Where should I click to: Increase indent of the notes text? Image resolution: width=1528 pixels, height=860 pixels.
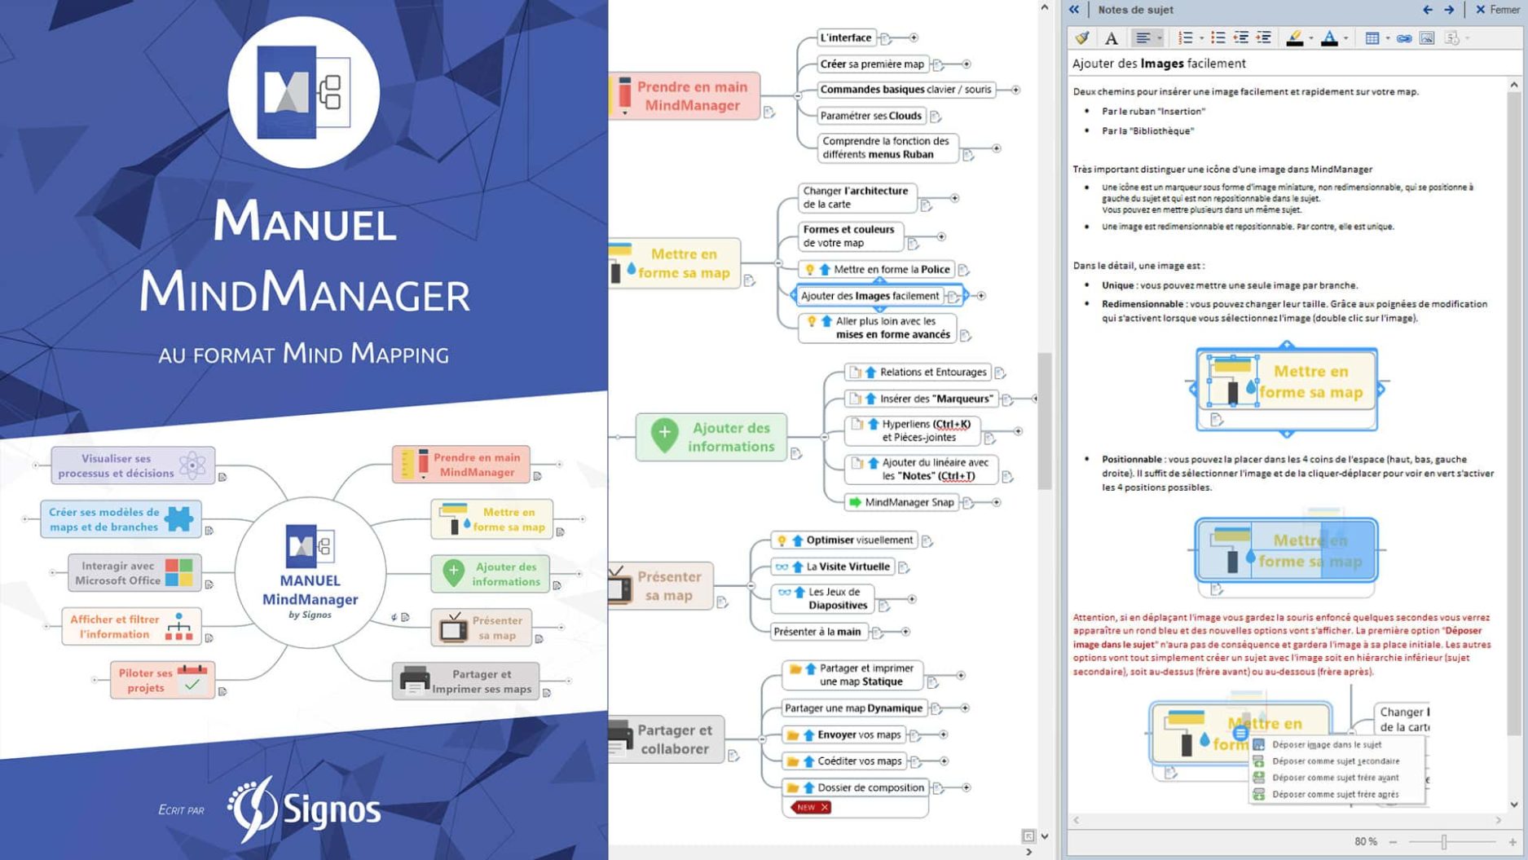[1262, 37]
